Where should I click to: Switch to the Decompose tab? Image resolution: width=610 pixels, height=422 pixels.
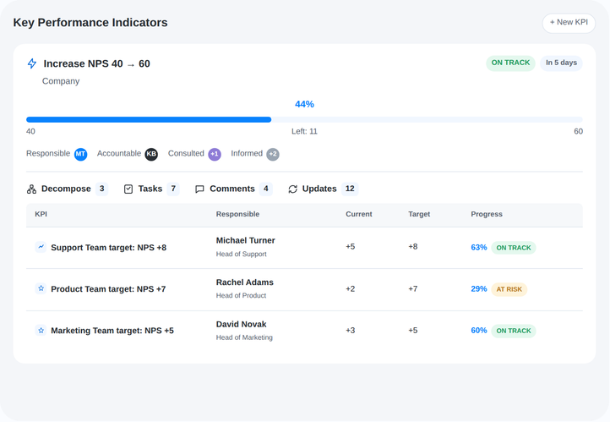pos(68,189)
